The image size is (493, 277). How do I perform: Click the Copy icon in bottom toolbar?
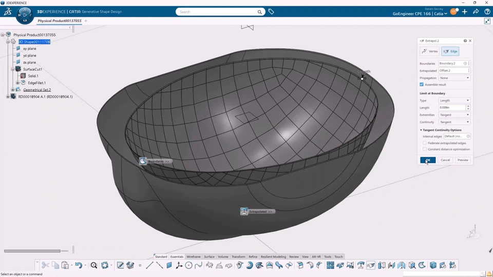click(x=55, y=265)
